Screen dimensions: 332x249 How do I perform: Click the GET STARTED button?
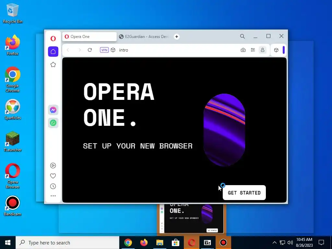tap(244, 193)
